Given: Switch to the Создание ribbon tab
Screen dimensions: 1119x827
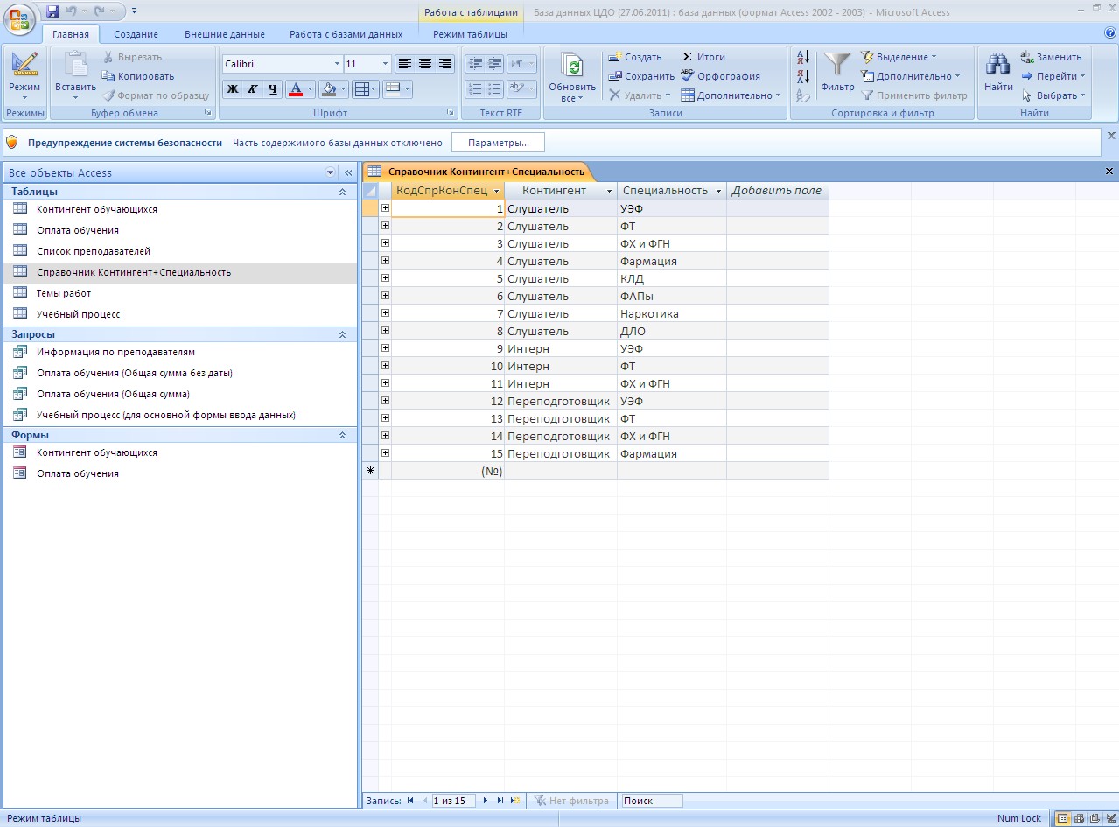Looking at the screenshot, I should pyautogui.click(x=136, y=34).
